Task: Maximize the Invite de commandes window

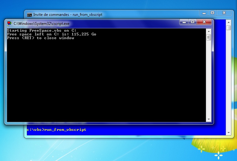Action: click(x=212, y=13)
